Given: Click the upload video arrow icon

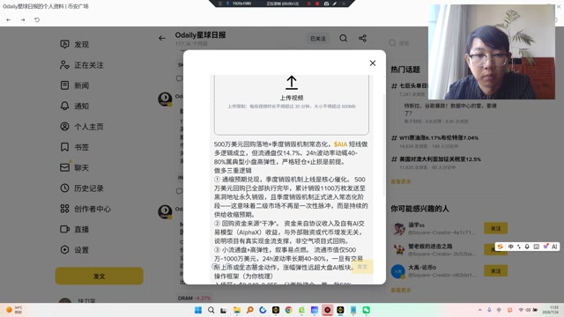Looking at the screenshot, I should click(x=292, y=82).
